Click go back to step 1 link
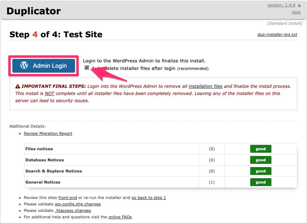Image resolution: width=307 pixels, height=223 pixels. (x=148, y=198)
